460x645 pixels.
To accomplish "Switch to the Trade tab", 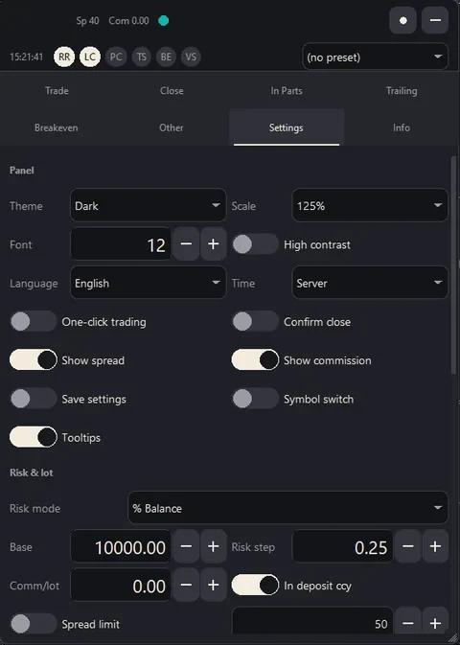I will coord(57,90).
